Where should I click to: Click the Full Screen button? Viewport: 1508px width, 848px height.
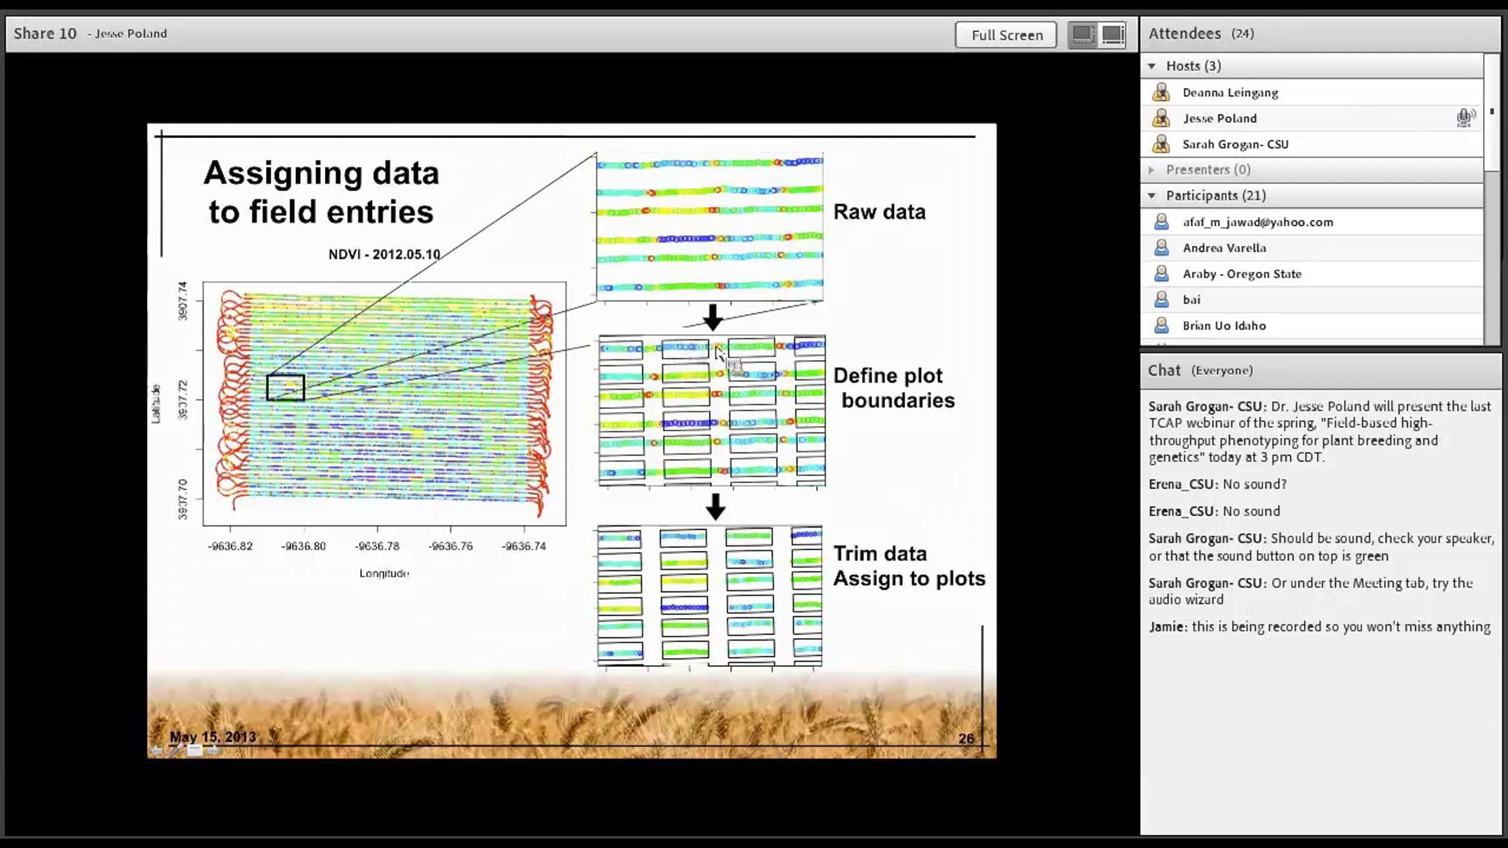pos(1006,35)
